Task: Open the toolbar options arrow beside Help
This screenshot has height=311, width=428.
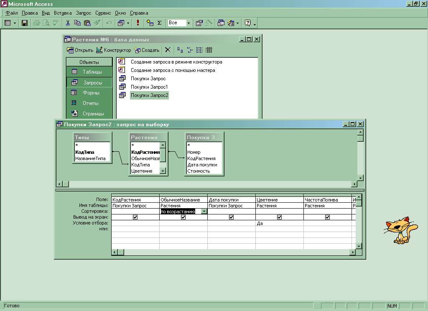Action: click(255, 24)
